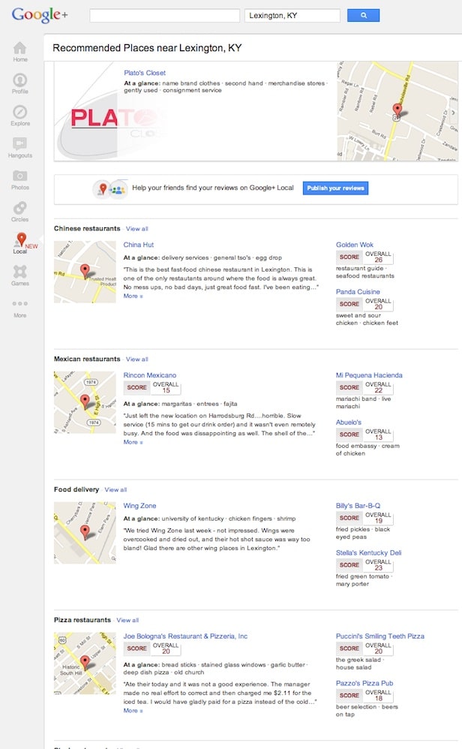Expand the More menu in sidebar

pyautogui.click(x=20, y=308)
